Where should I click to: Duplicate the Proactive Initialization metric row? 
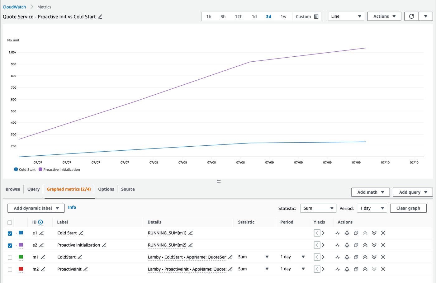356,245
